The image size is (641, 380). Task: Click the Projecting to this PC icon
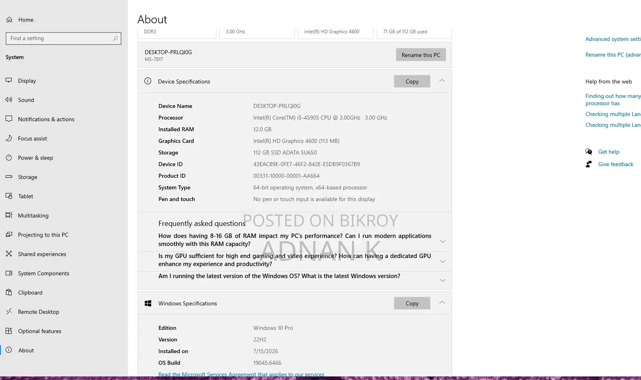[x=9, y=235]
